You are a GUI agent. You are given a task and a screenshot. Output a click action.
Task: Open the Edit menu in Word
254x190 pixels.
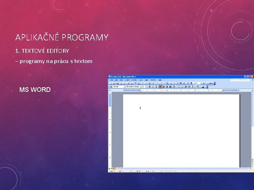coord(116,80)
